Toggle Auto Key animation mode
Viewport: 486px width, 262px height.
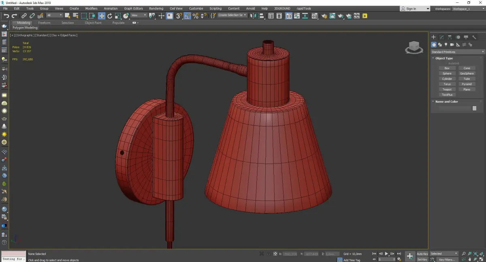coord(422,254)
